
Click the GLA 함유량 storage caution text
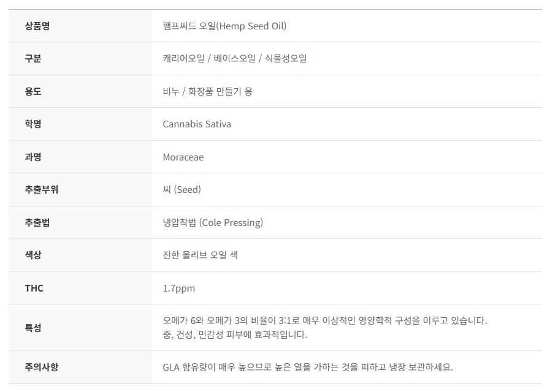click(307, 367)
